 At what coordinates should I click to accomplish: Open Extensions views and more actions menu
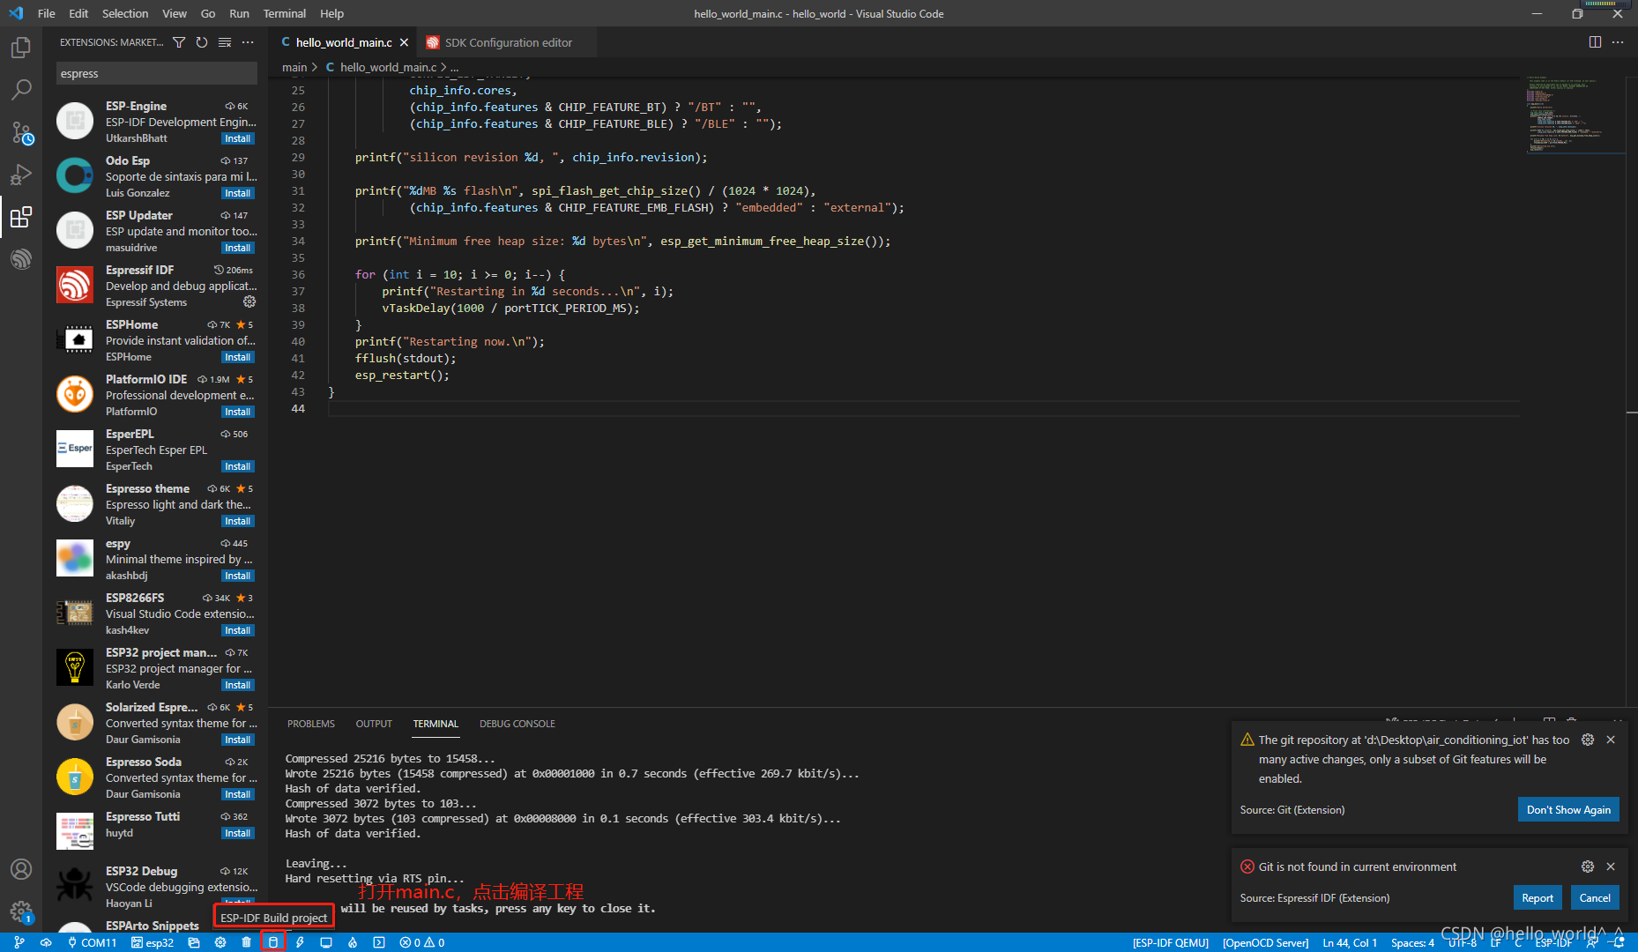point(248,42)
